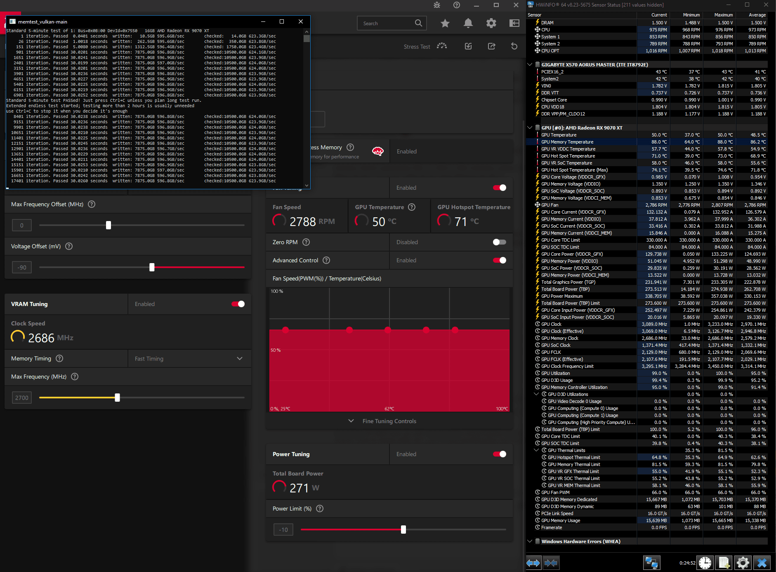Image resolution: width=776 pixels, height=572 pixels.
Task: Expand Fine Tuning Controls chevron
Action: [x=351, y=421]
